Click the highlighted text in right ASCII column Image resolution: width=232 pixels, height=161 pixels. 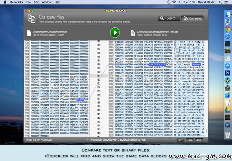click(196, 64)
